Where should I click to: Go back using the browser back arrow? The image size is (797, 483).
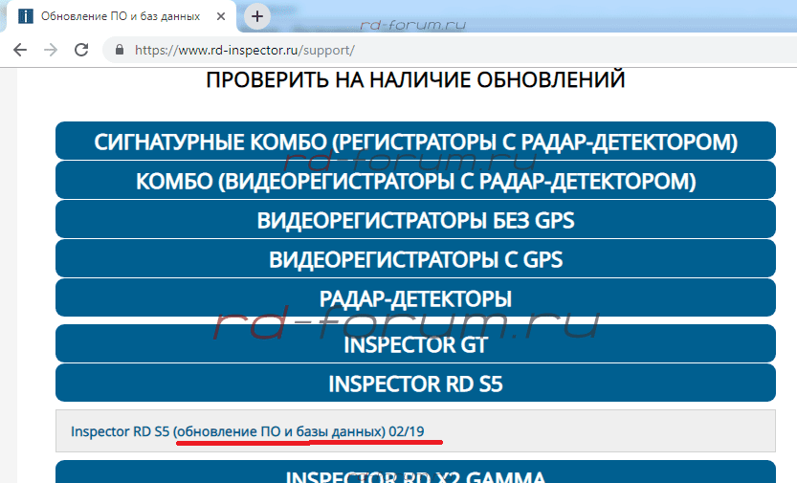click(20, 50)
